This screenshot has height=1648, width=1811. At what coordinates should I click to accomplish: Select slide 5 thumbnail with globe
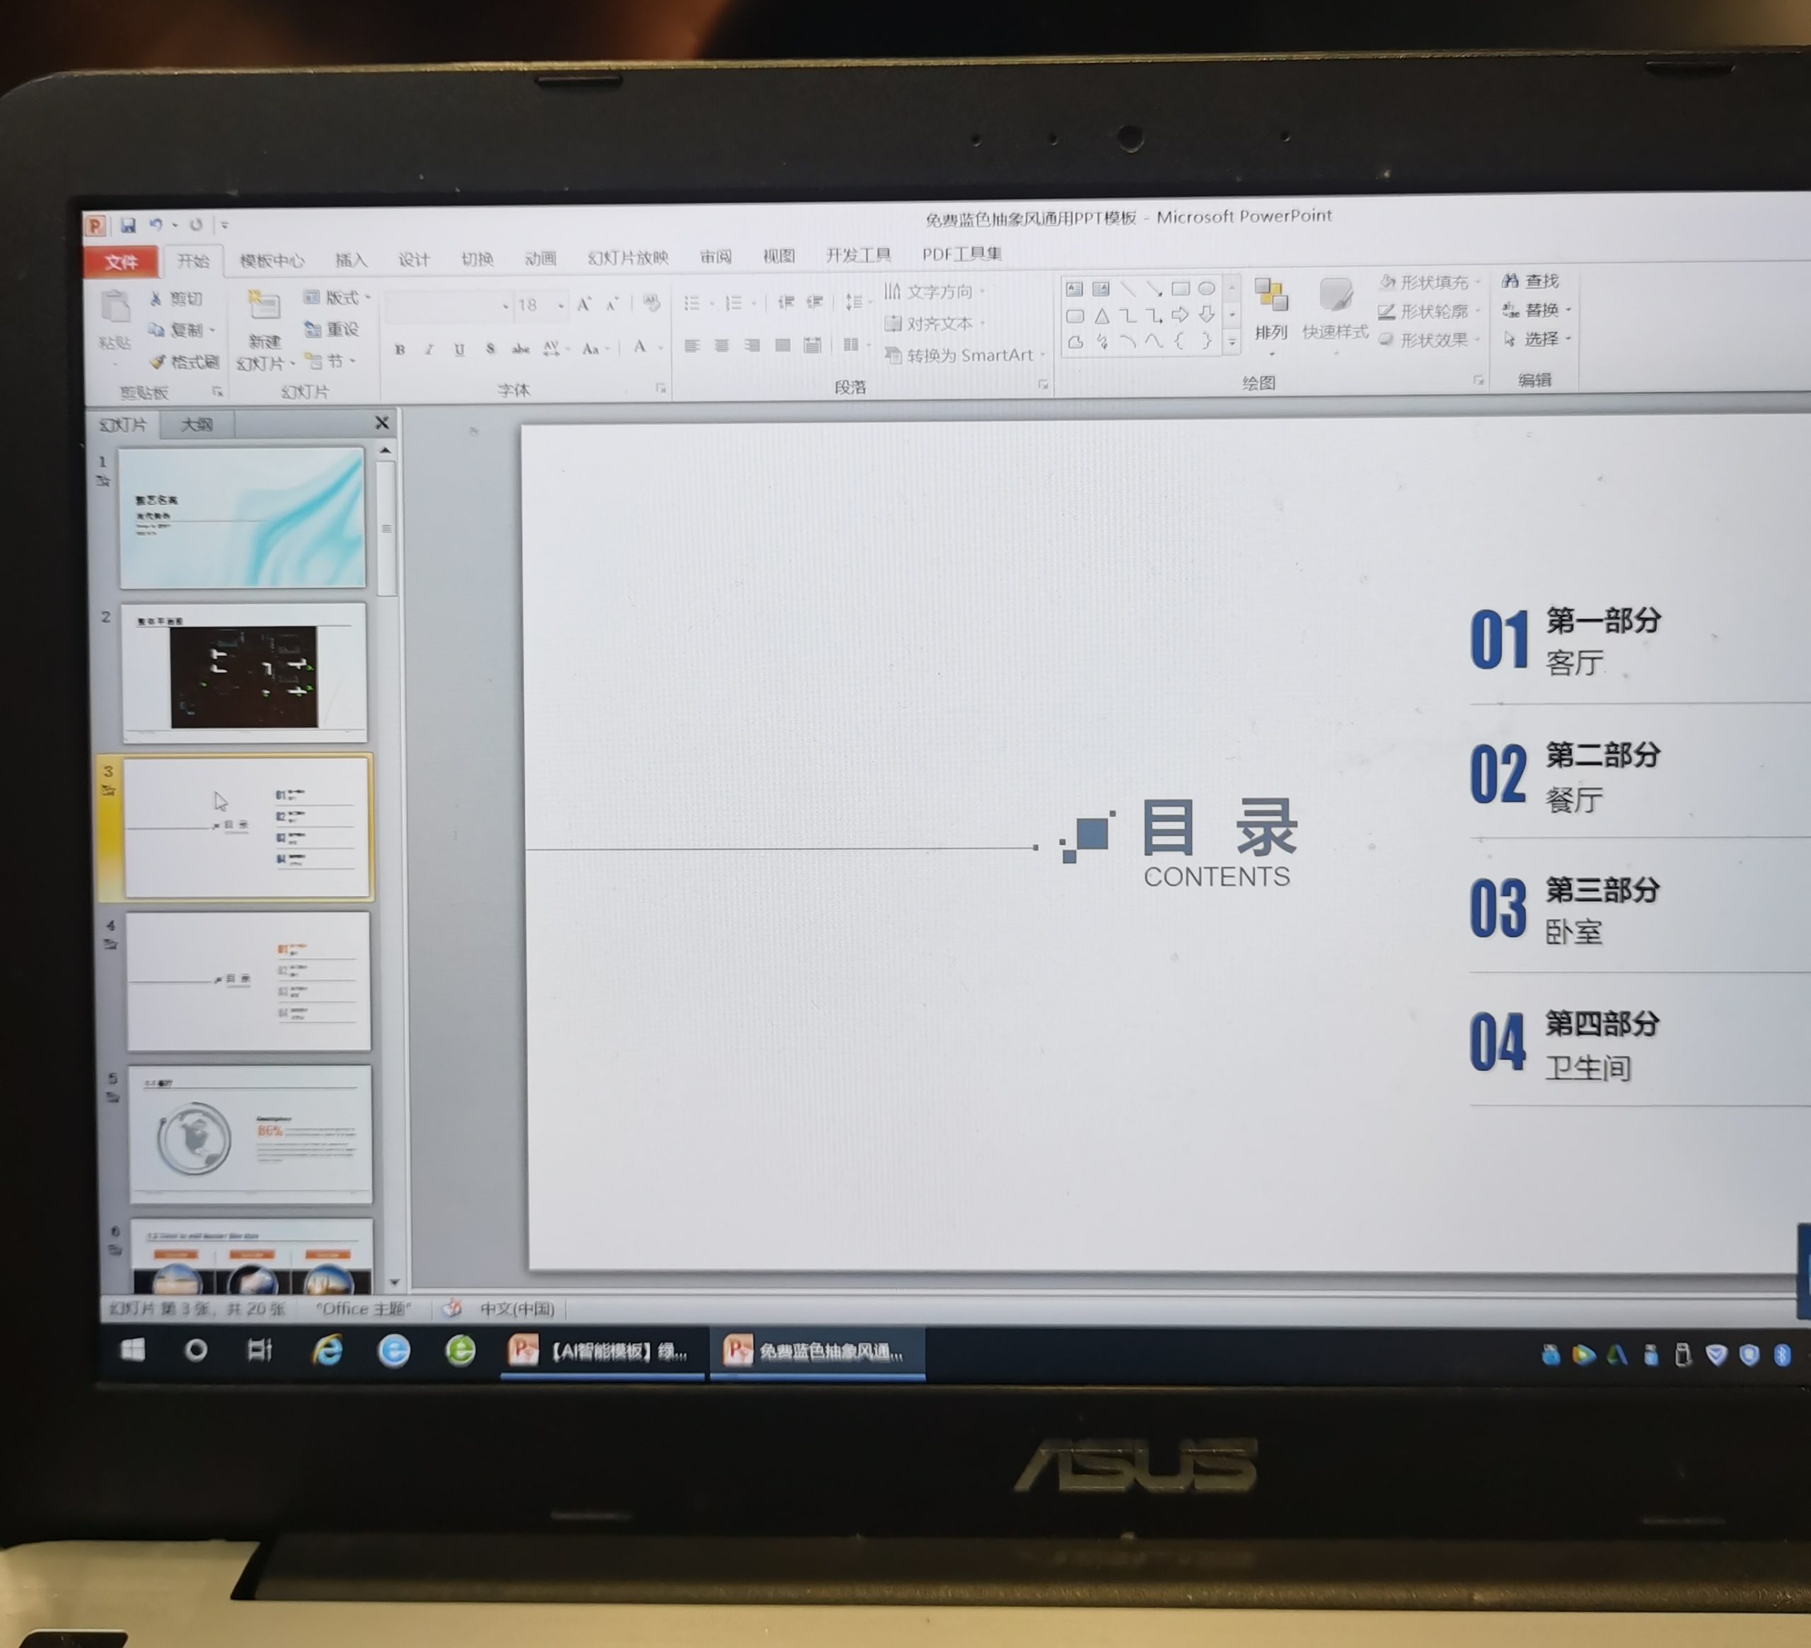[x=250, y=1135]
